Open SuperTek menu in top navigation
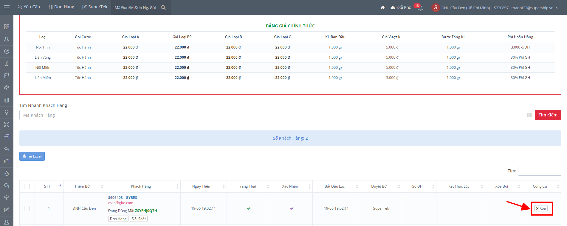Viewport: 567px width, 226px height. pos(95,7)
